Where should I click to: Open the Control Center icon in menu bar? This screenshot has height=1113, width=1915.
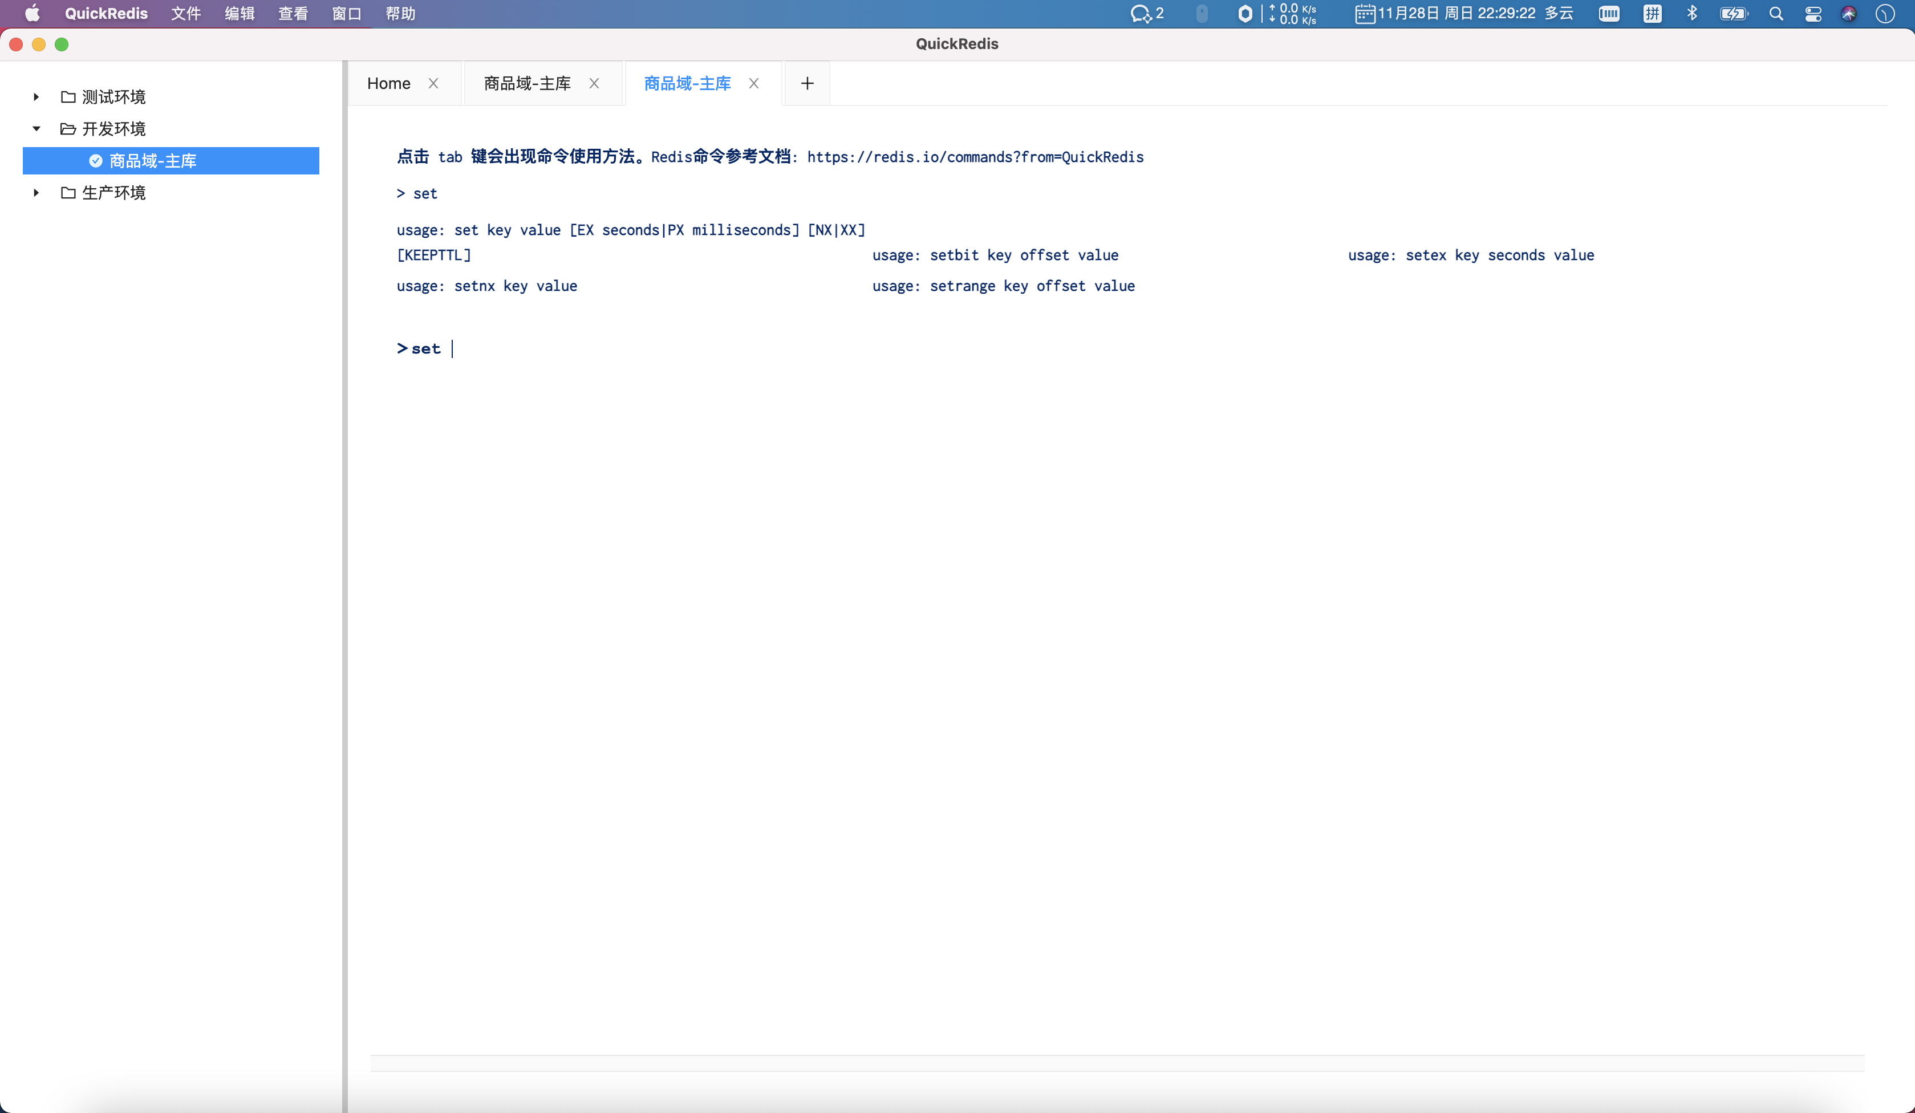[x=1813, y=14]
